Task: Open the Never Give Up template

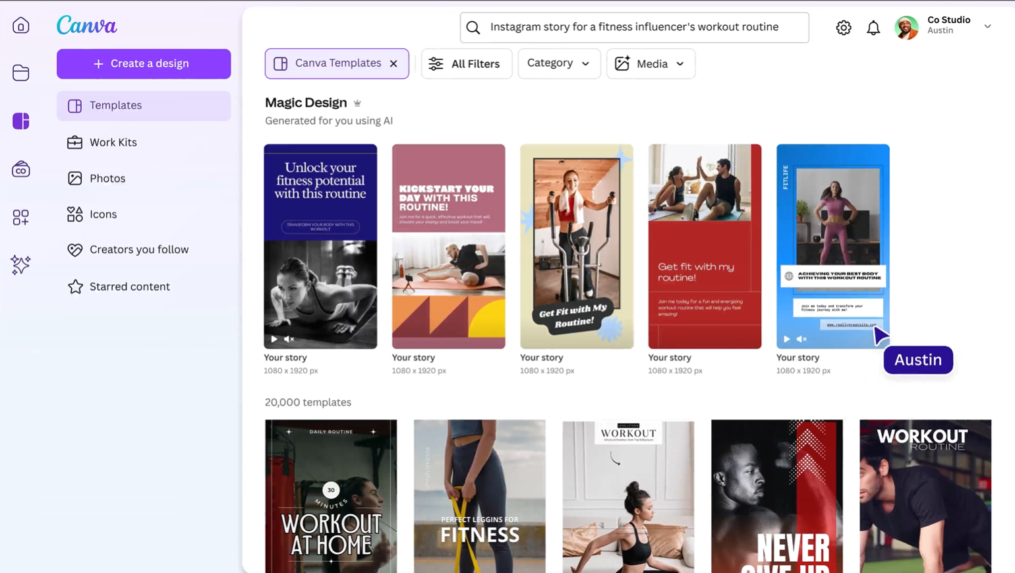Action: coord(777,497)
